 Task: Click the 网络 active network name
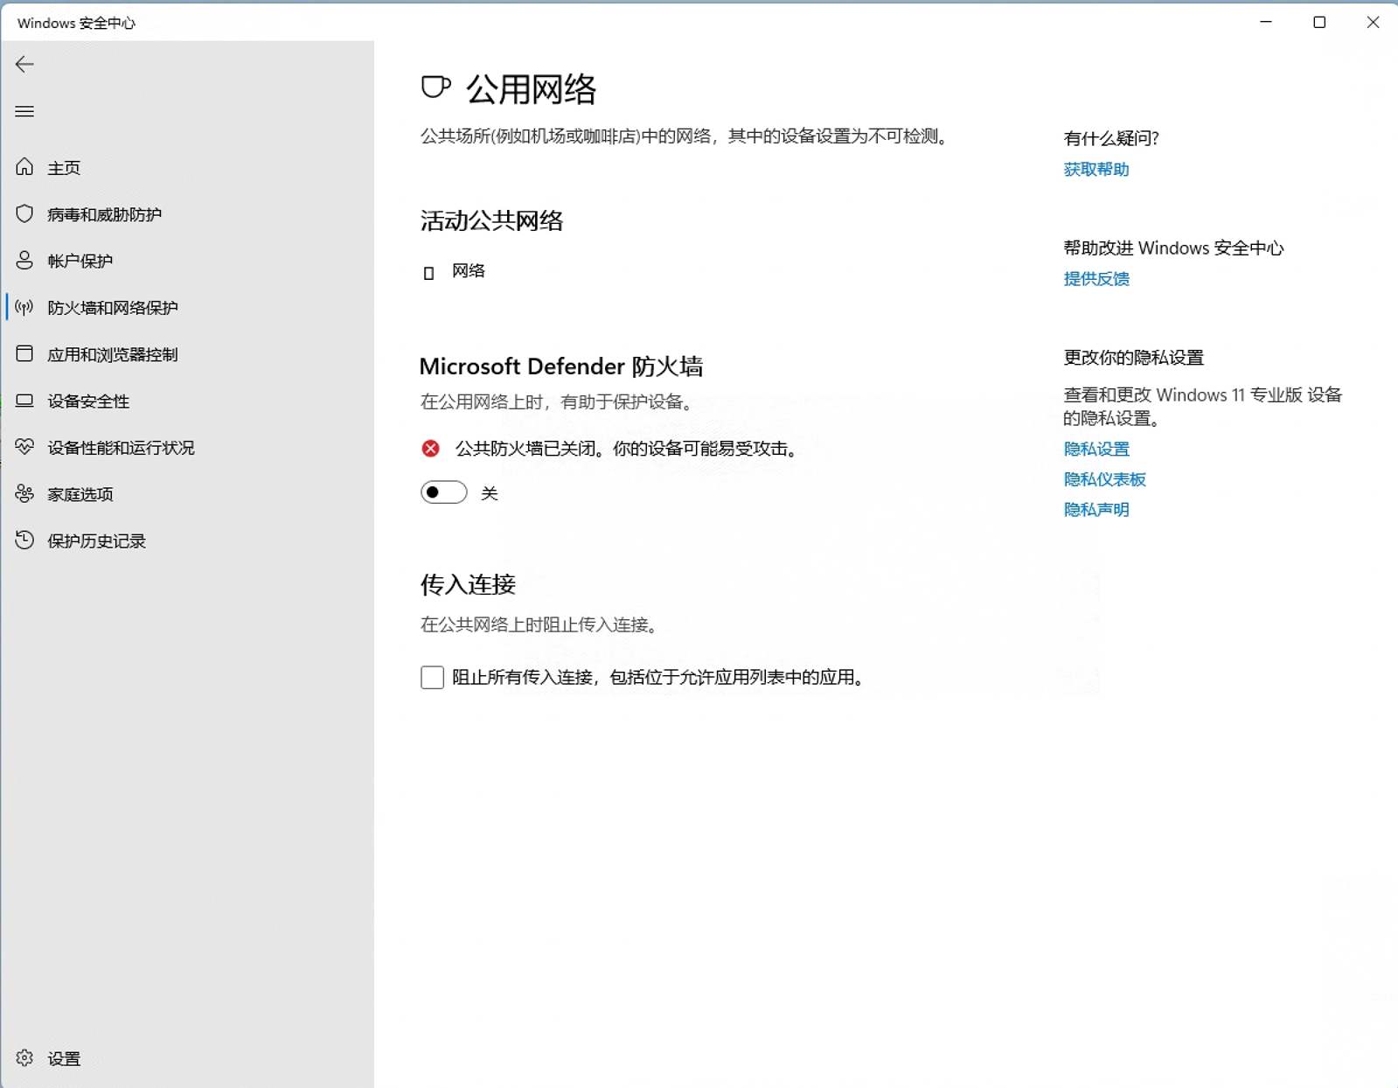[469, 271]
